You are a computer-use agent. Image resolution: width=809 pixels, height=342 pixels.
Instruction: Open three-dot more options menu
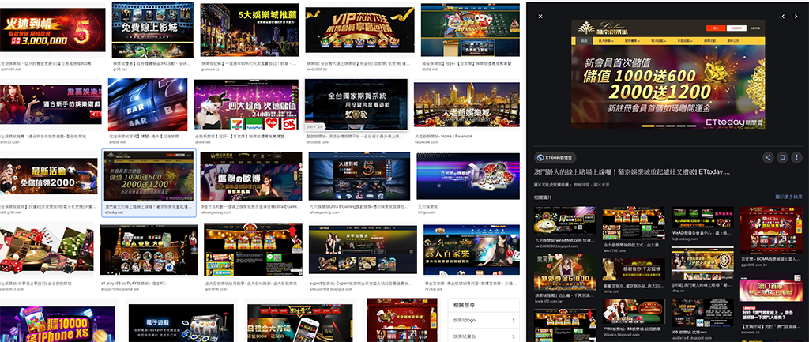pos(796,158)
